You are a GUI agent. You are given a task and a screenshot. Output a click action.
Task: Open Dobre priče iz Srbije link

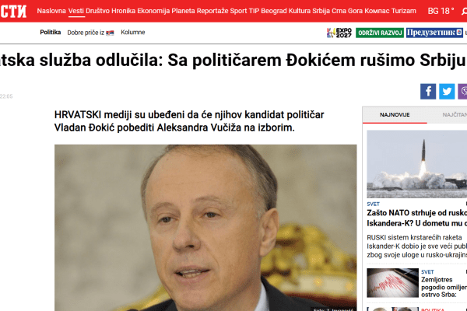pyautogui.click(x=90, y=33)
